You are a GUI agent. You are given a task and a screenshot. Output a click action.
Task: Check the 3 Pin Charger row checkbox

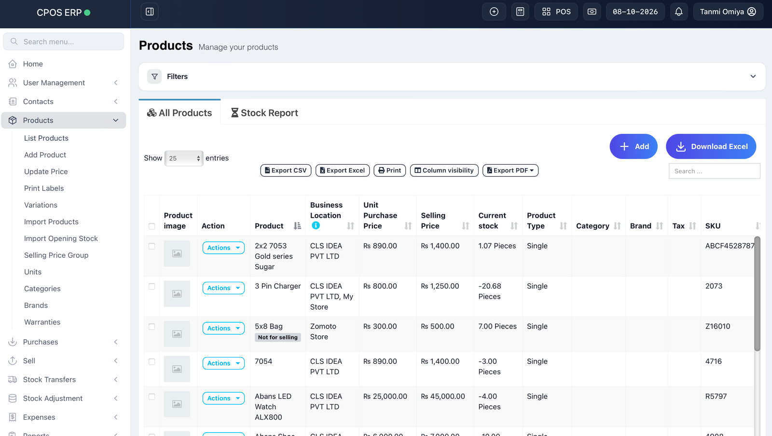coord(152,287)
